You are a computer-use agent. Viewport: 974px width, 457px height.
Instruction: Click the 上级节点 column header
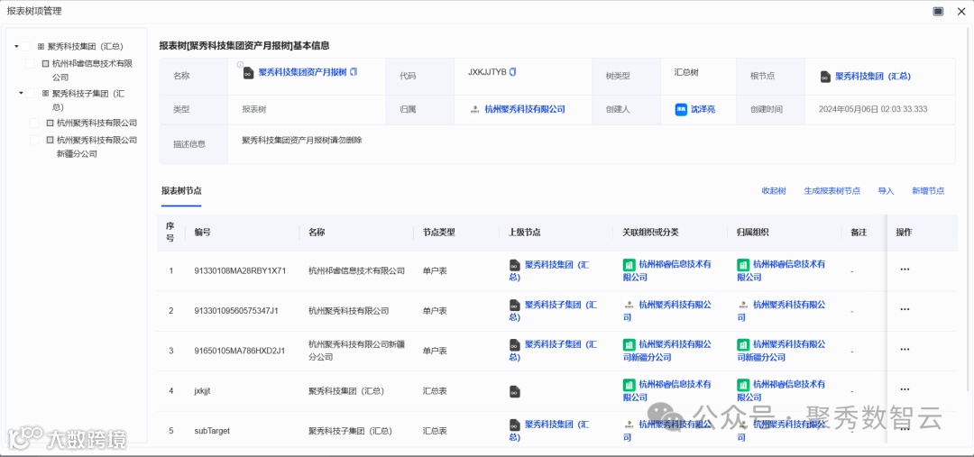[x=524, y=233]
